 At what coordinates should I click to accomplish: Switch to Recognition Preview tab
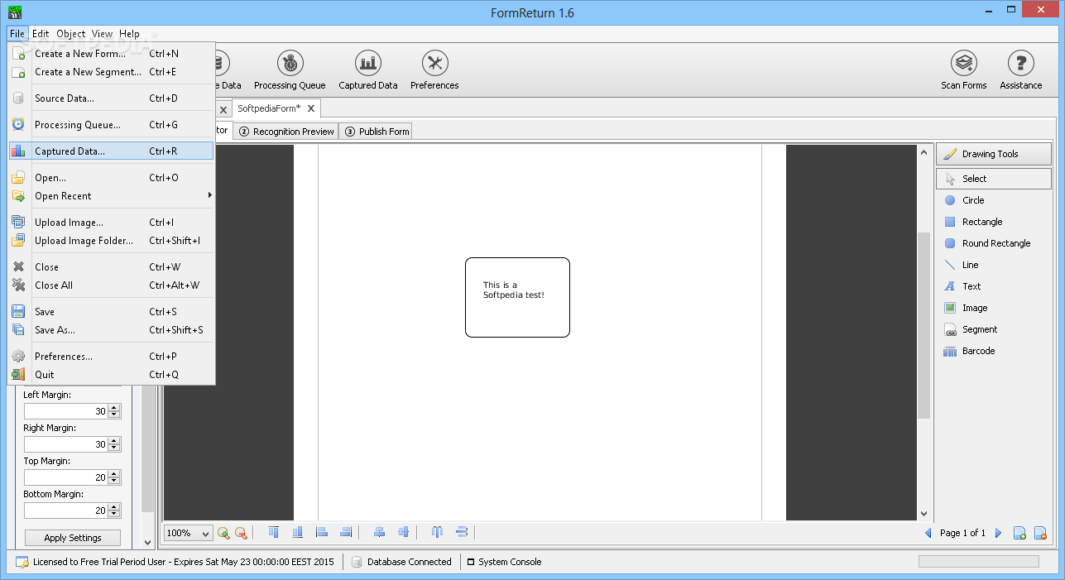286,132
